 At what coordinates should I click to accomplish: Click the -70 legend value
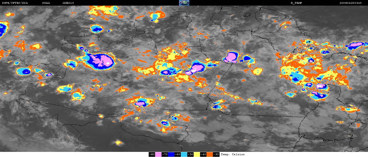coord(165,154)
